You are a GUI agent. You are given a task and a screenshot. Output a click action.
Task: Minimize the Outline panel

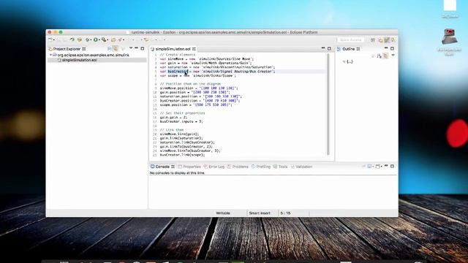(386, 48)
